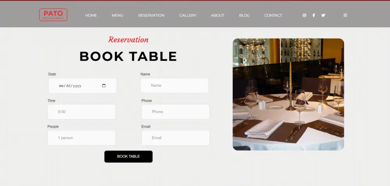This screenshot has height=186, width=390.
Task: Focus the Email input field
Action: click(x=175, y=138)
